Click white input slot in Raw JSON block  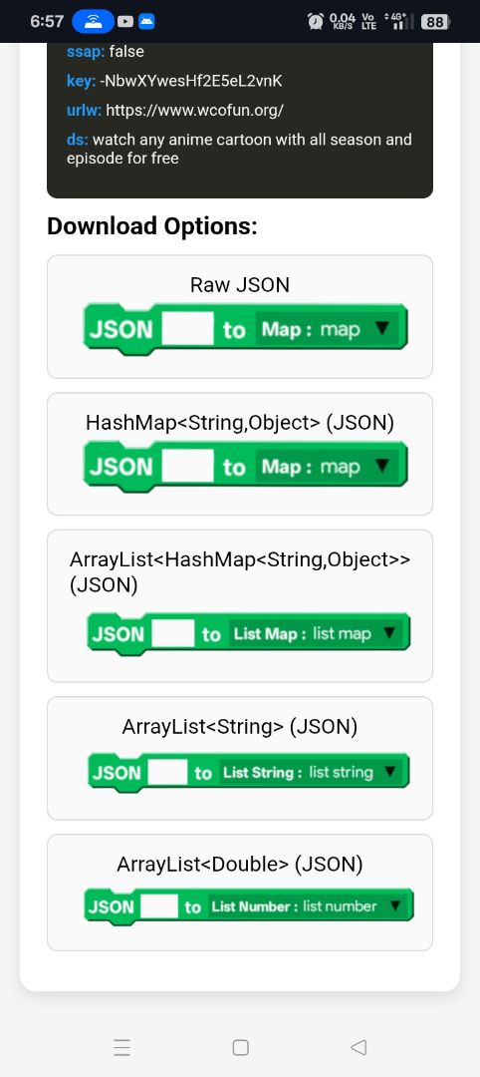click(x=188, y=329)
